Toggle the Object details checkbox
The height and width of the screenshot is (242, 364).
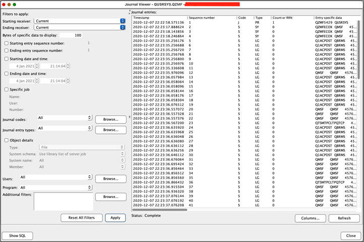(6, 140)
